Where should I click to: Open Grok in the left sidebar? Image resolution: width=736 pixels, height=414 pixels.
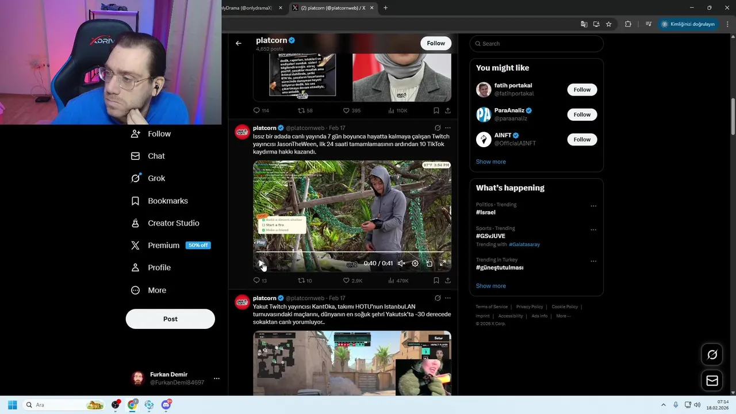[148, 178]
